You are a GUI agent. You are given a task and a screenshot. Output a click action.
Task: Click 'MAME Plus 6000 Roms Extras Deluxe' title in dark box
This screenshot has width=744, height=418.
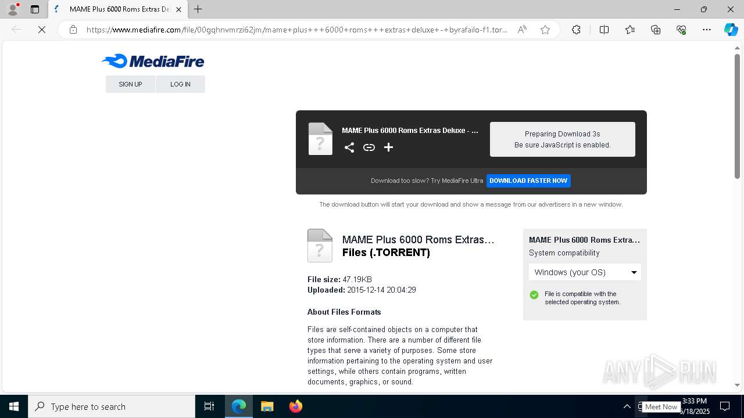click(x=410, y=131)
